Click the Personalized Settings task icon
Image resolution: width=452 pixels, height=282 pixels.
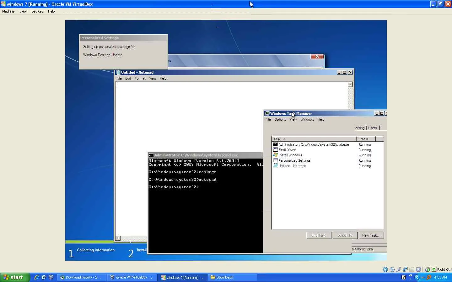click(275, 160)
